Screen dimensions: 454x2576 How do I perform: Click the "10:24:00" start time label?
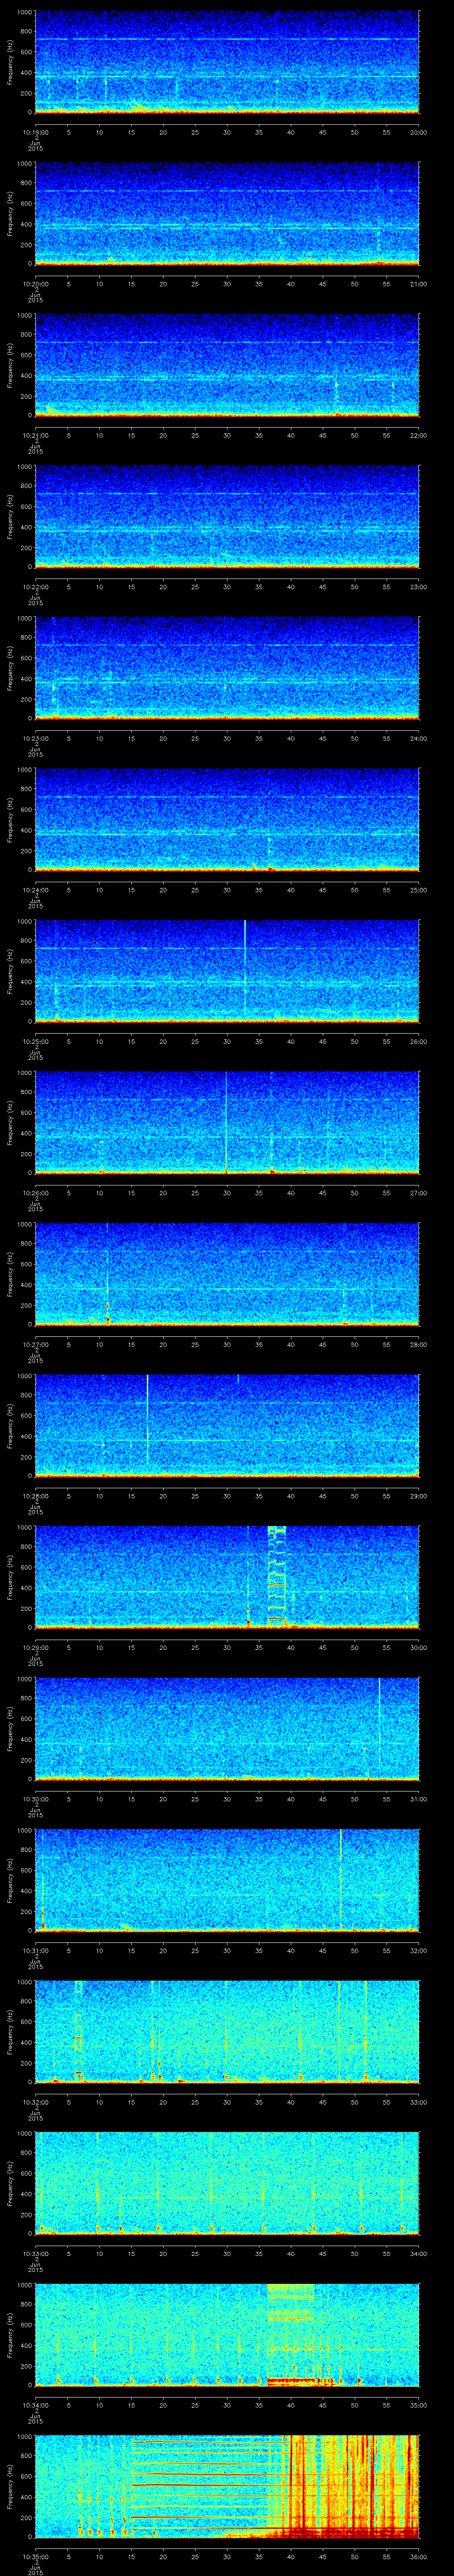click(35, 890)
